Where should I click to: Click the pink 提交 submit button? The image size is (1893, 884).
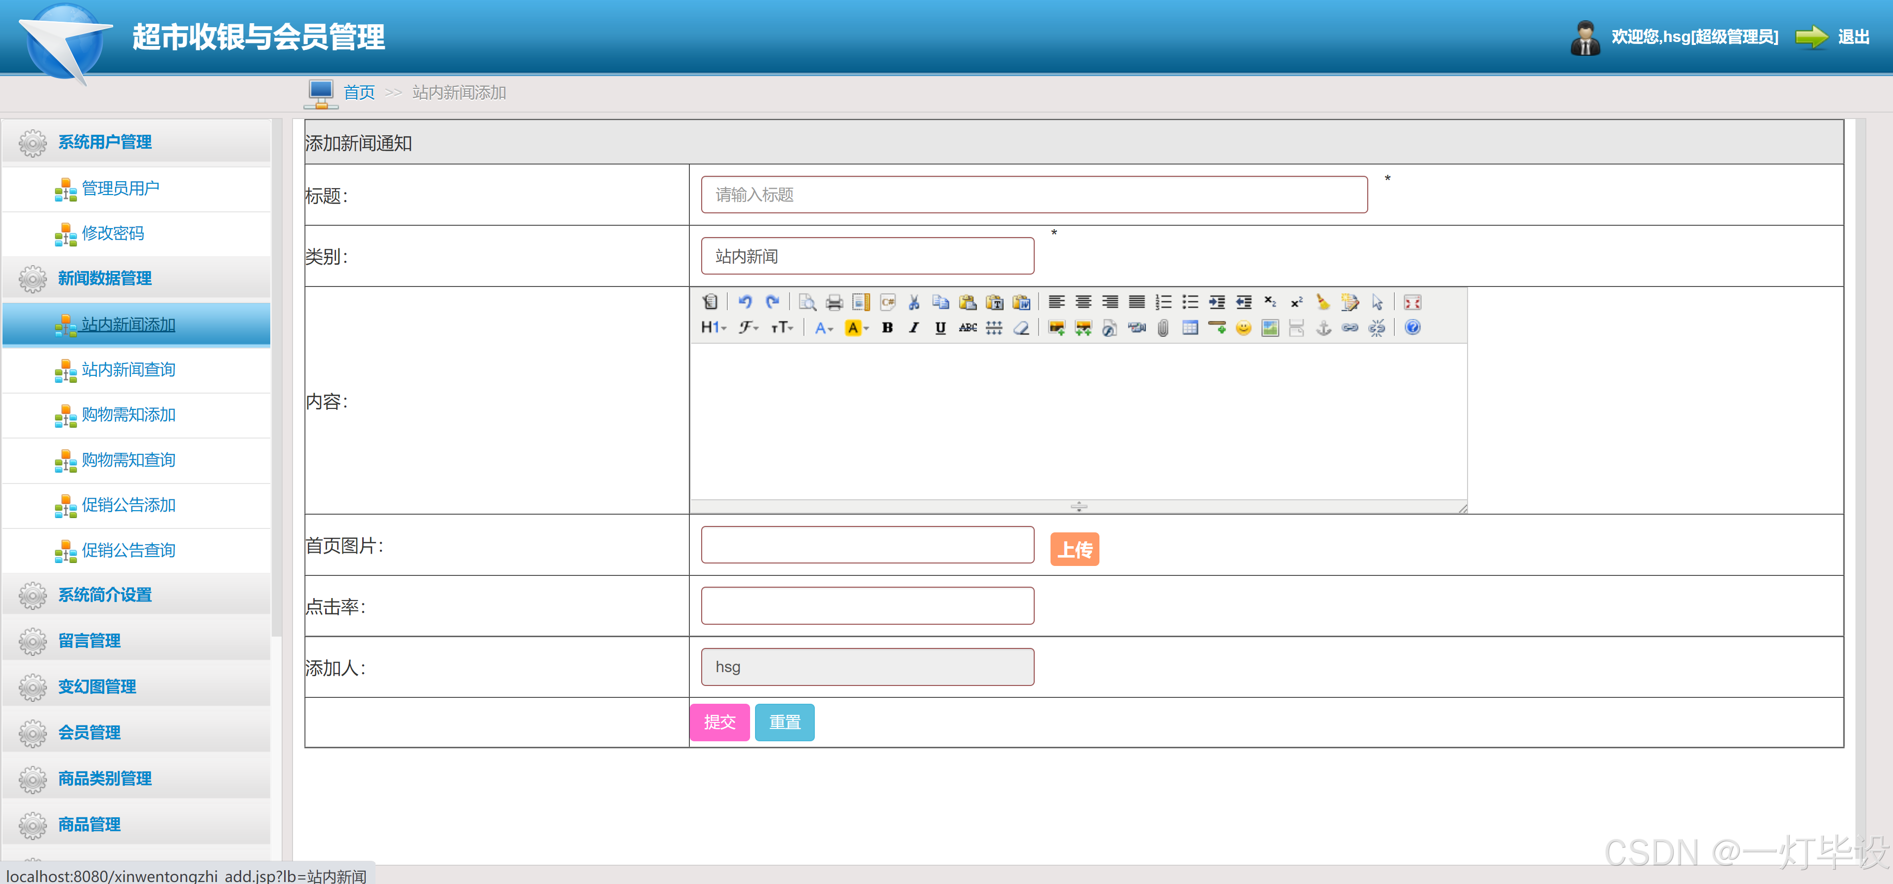[x=718, y=722]
